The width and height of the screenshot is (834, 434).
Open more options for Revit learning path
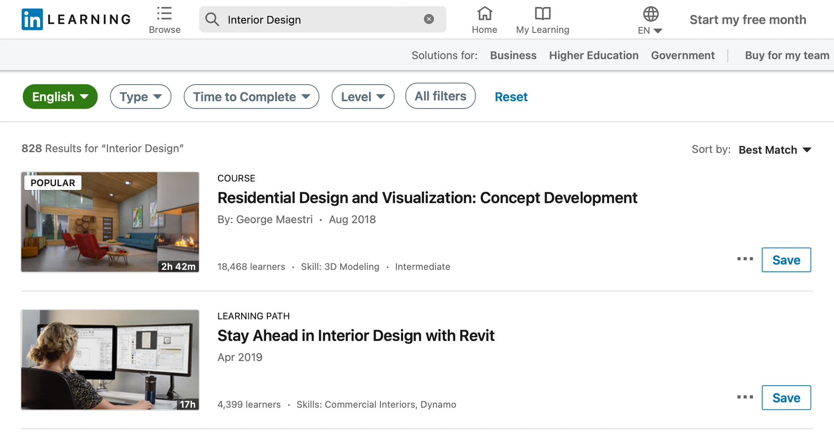pos(745,397)
